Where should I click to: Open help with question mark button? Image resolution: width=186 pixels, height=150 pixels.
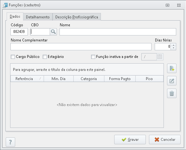click(10, 142)
